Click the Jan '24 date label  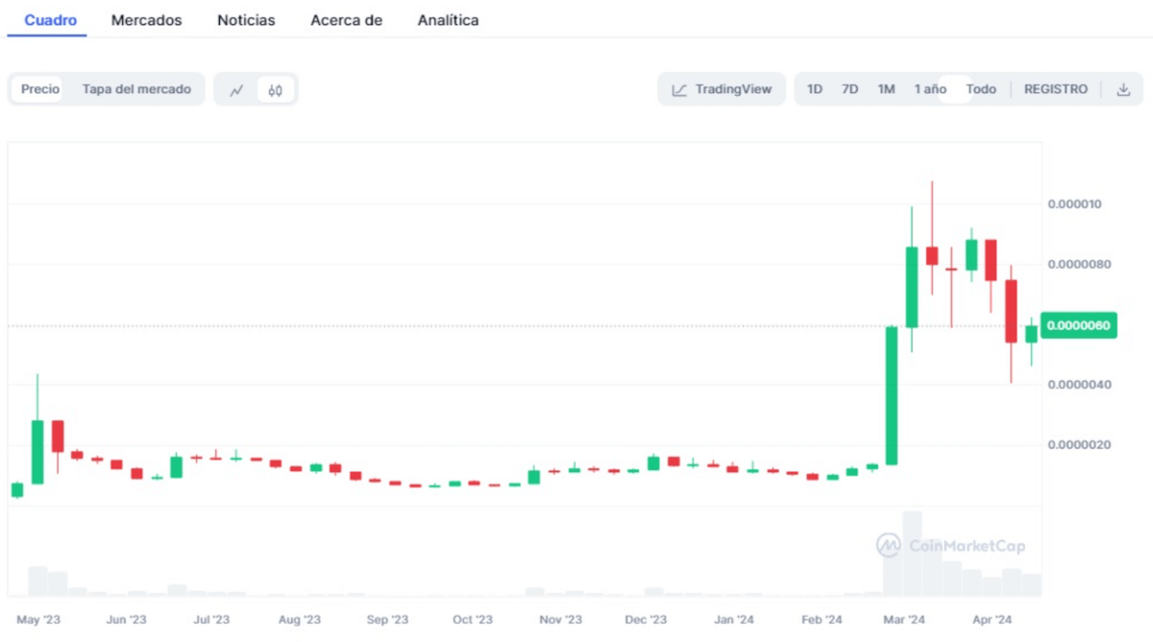(735, 620)
